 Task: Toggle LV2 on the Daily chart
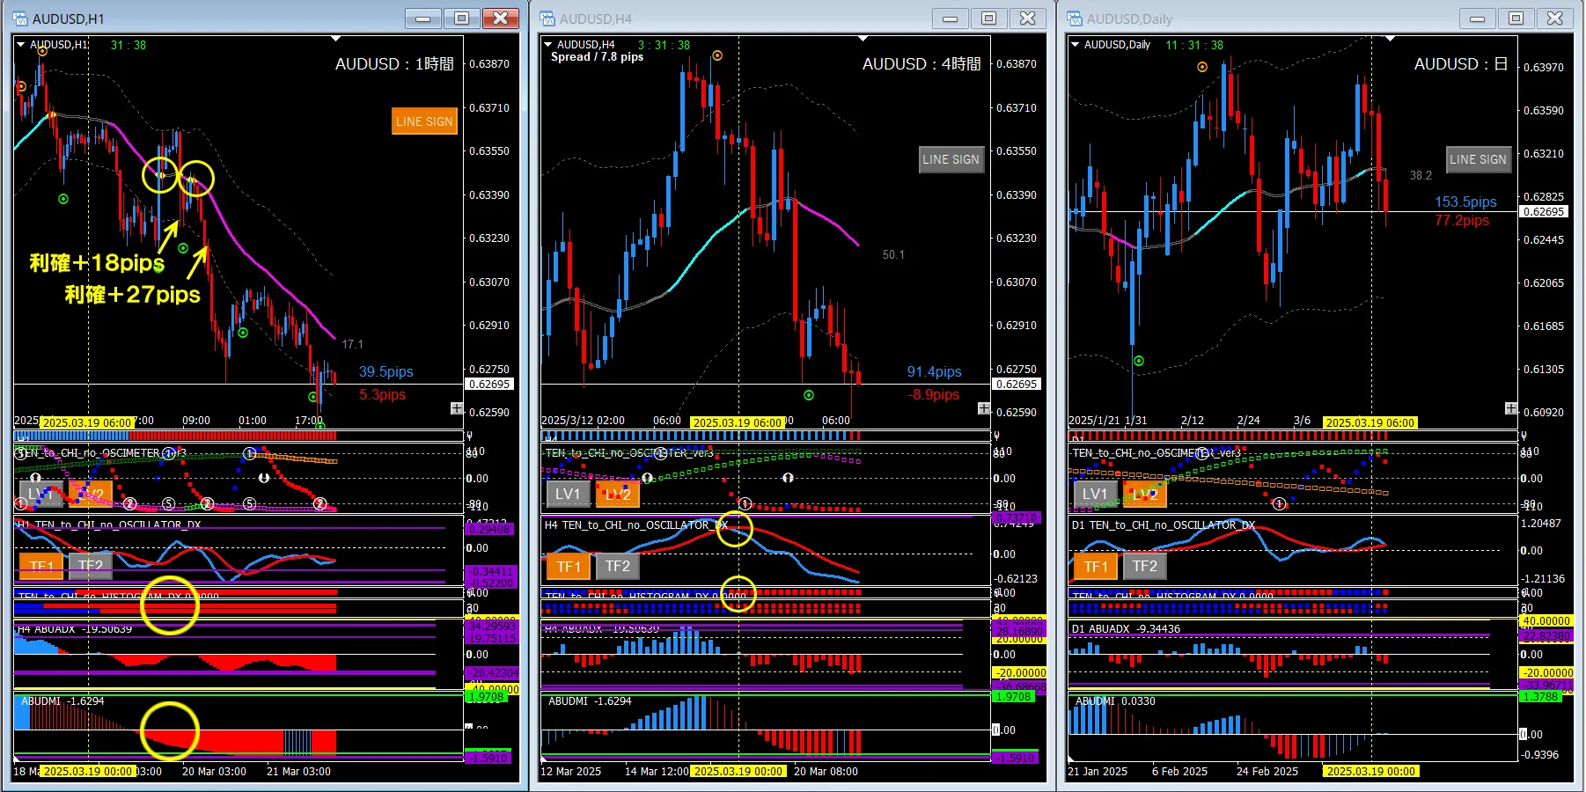[1144, 494]
